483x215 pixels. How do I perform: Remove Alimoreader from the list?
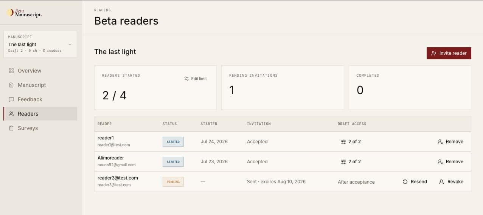coord(450,162)
